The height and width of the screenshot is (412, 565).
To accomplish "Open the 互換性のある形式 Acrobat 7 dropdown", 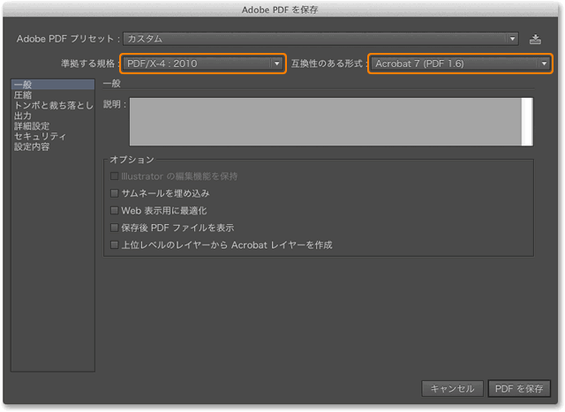I will coord(458,64).
